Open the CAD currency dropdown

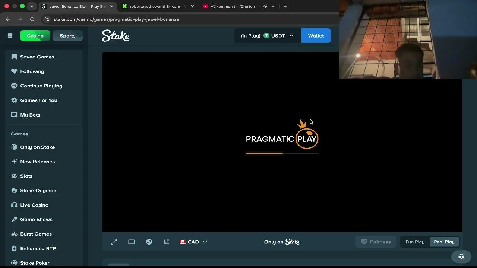click(x=193, y=242)
